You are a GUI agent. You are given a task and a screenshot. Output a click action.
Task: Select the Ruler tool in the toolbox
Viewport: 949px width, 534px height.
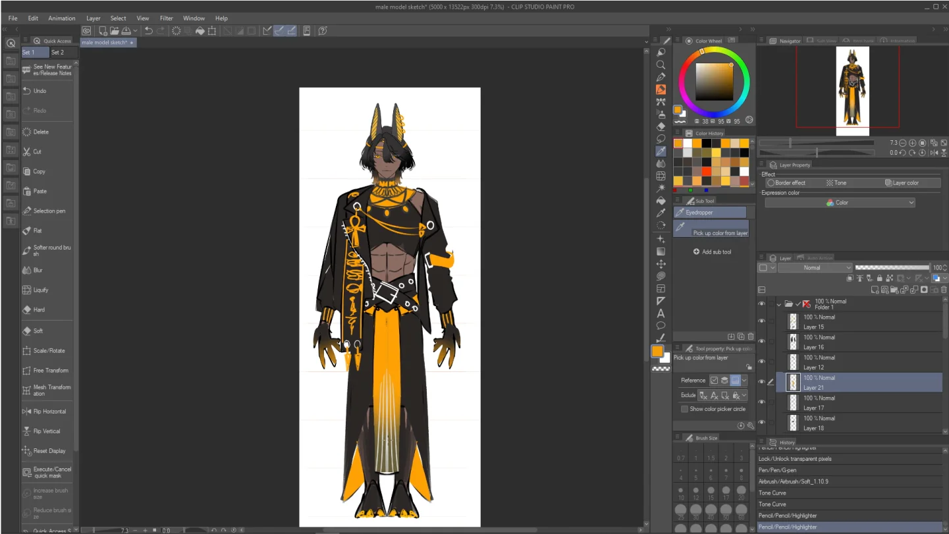[661, 301]
